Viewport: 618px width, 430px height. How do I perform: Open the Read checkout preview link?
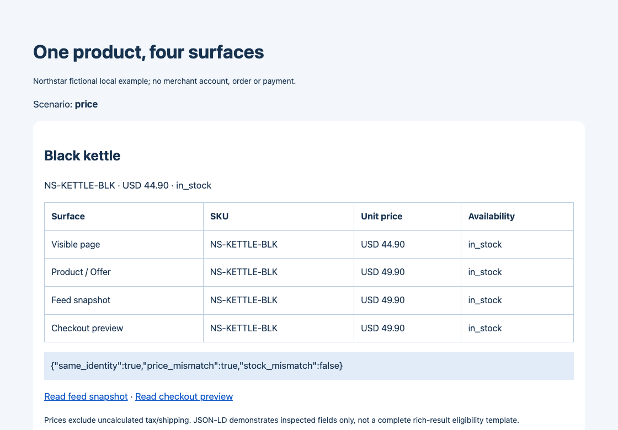click(x=184, y=396)
